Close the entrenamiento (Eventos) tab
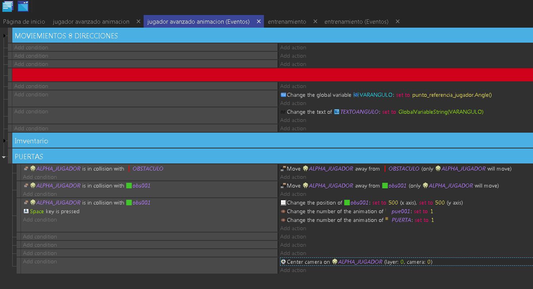Viewport: 533px width, 289px height. [x=398, y=22]
